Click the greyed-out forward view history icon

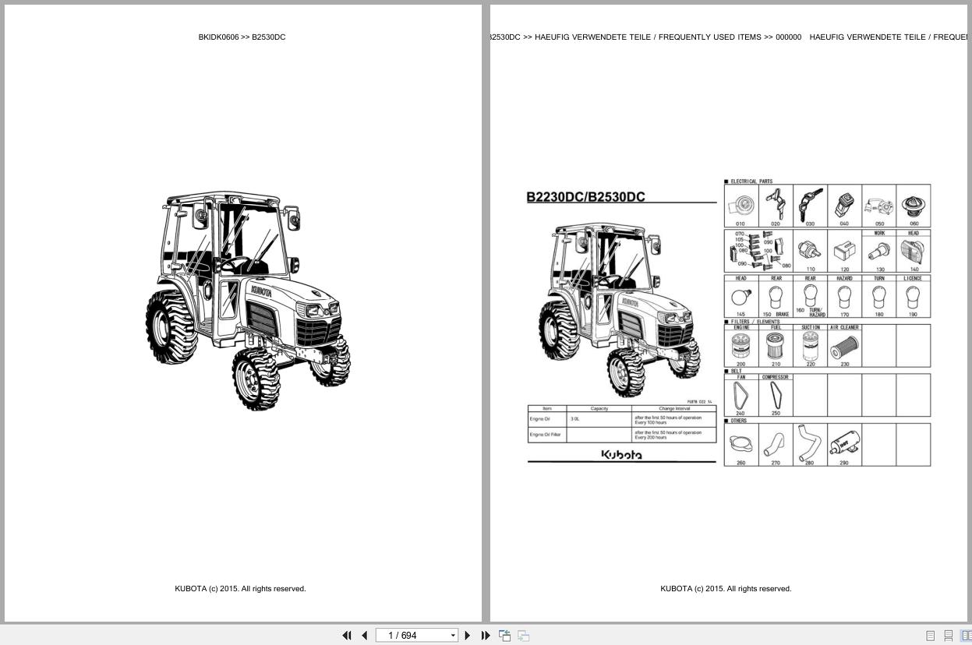[x=524, y=636]
